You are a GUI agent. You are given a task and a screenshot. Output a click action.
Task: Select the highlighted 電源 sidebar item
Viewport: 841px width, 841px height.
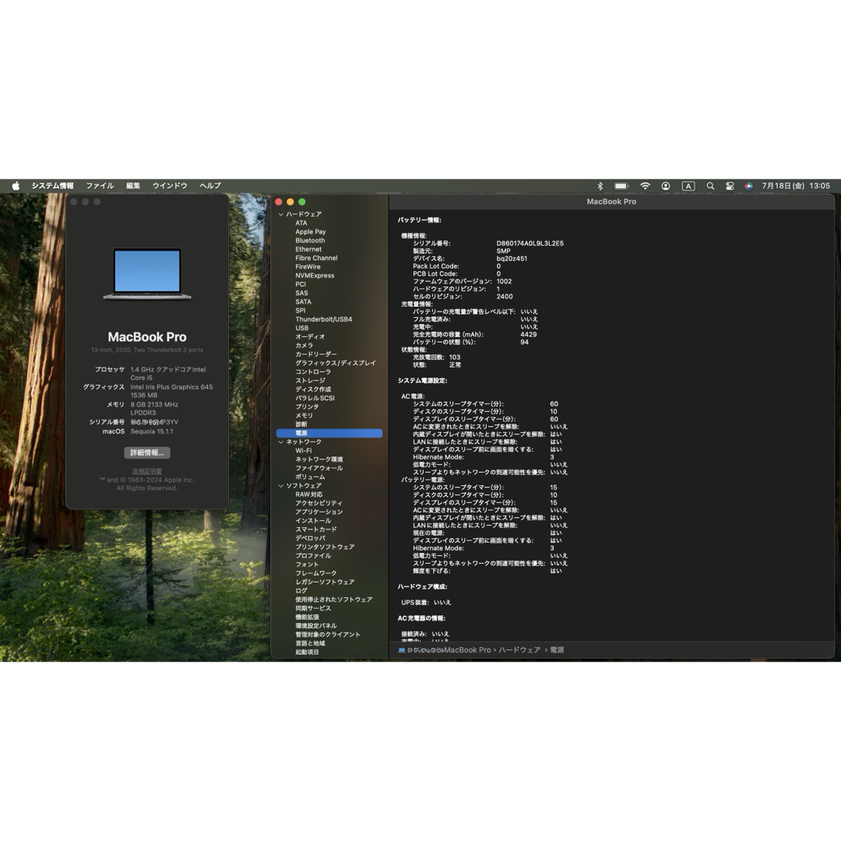(x=329, y=433)
